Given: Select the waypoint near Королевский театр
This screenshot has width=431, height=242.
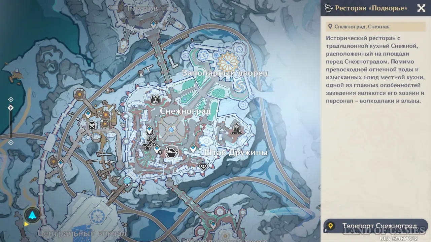Looking at the screenshot, I should (213, 224).
